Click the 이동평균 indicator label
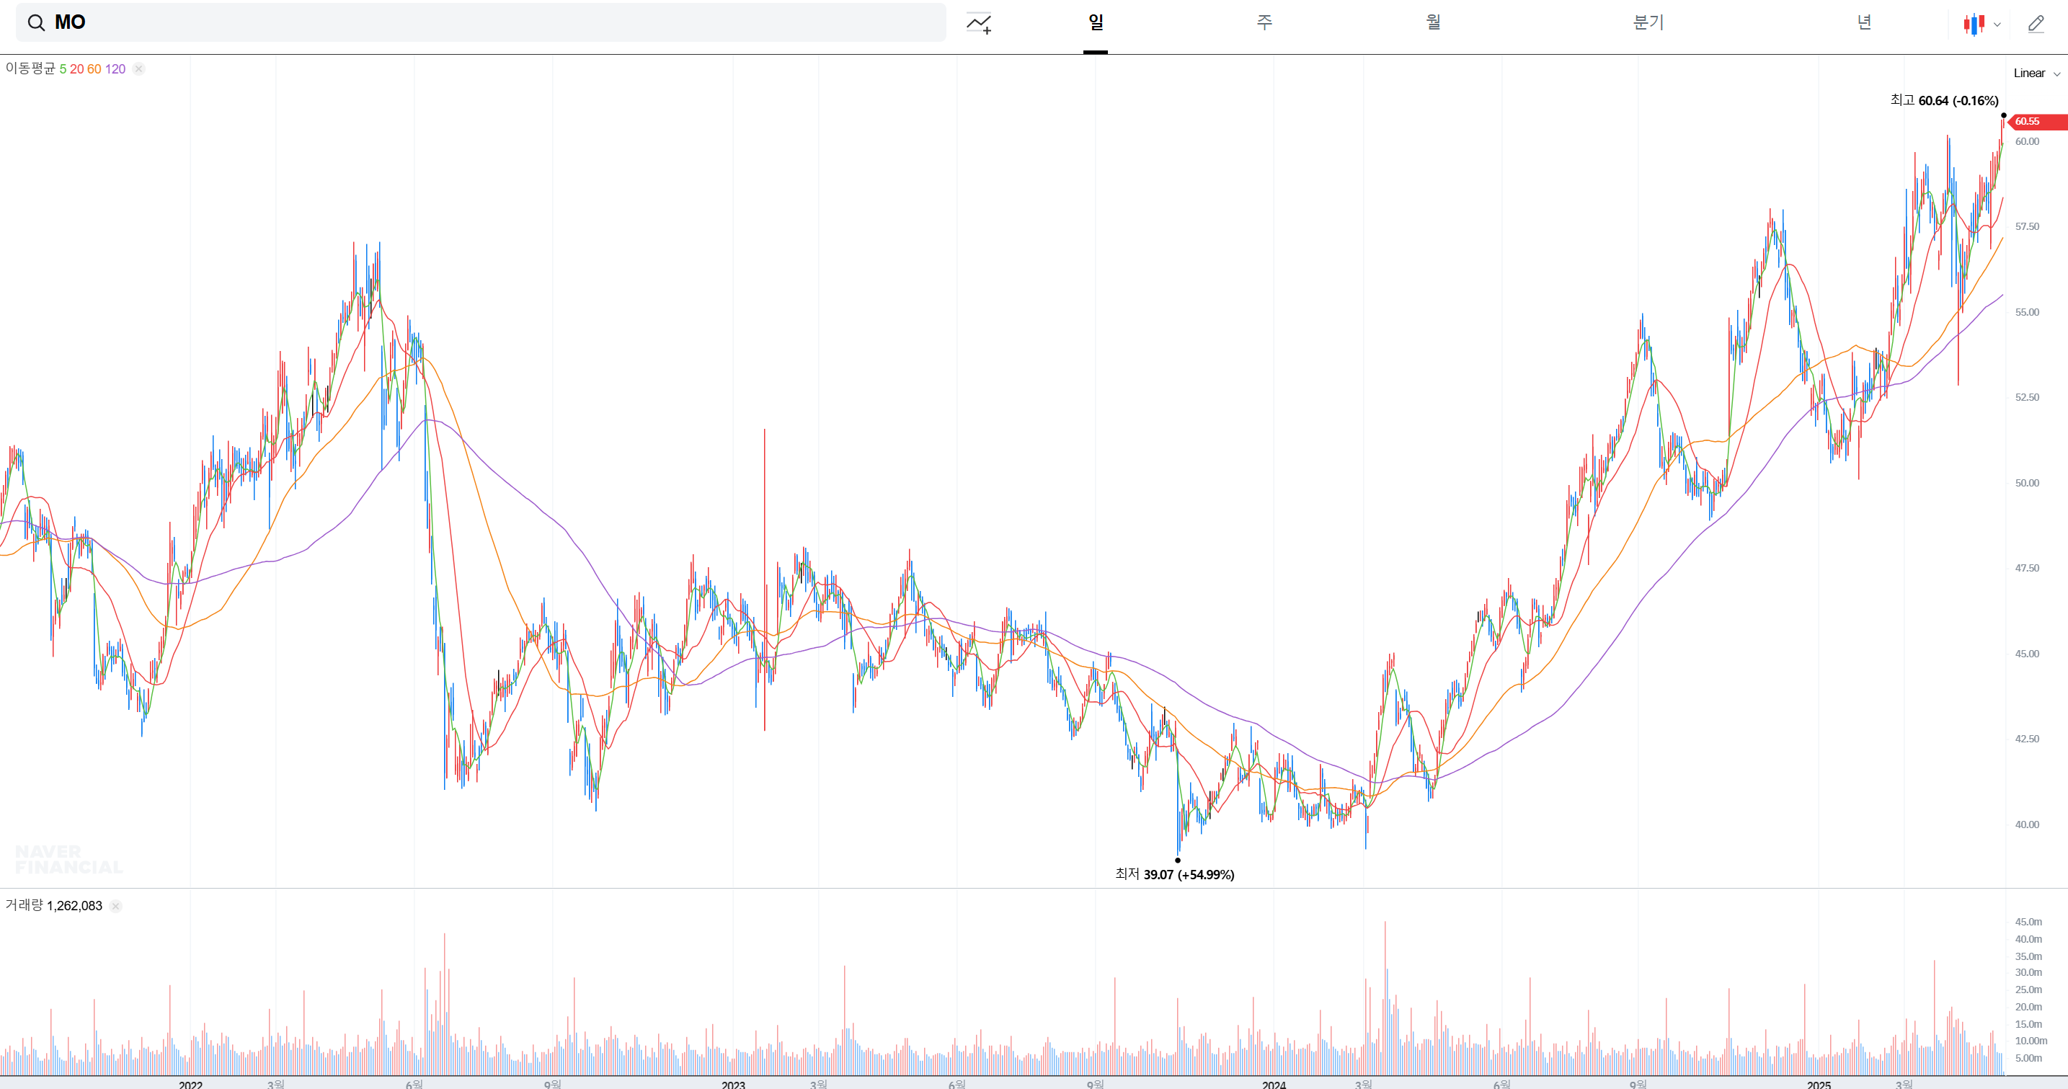This screenshot has height=1089, width=2068. click(30, 69)
